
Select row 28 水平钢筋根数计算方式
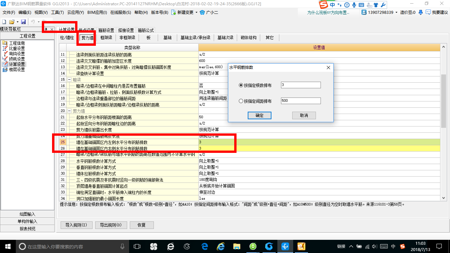click(x=249, y=161)
